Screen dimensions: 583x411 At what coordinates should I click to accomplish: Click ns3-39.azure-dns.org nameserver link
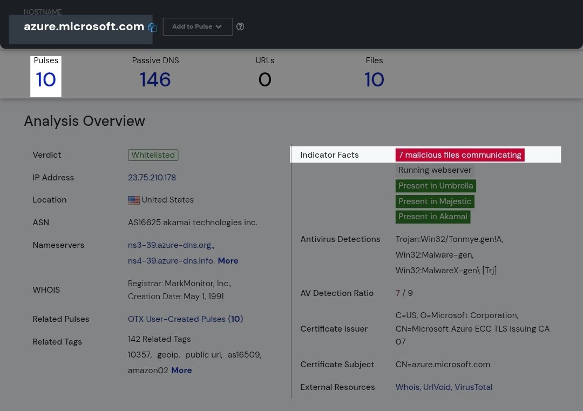point(171,245)
